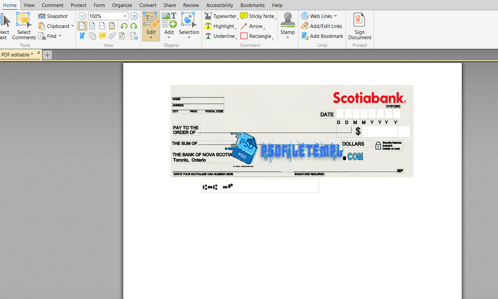The width and height of the screenshot is (498, 299).
Task: Click Sign Document
Action: click(359, 26)
